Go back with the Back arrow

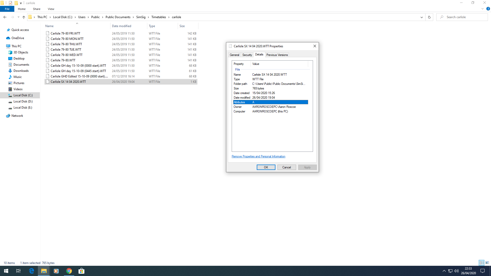5,17
